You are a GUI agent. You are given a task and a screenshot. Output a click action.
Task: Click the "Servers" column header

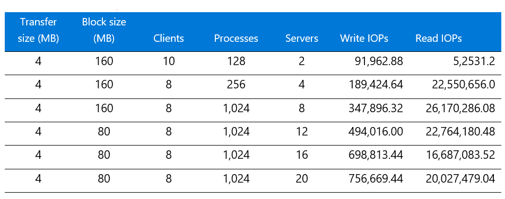click(301, 39)
